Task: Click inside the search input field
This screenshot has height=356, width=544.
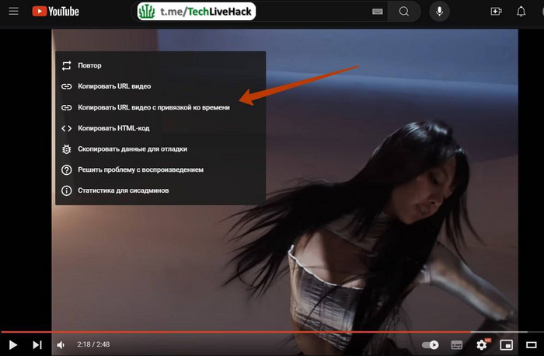Action: coord(259,12)
